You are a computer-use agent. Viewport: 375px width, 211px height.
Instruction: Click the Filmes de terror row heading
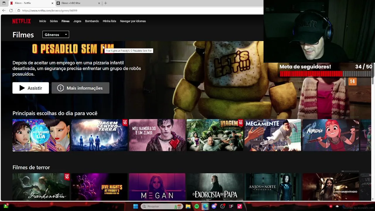(x=31, y=167)
